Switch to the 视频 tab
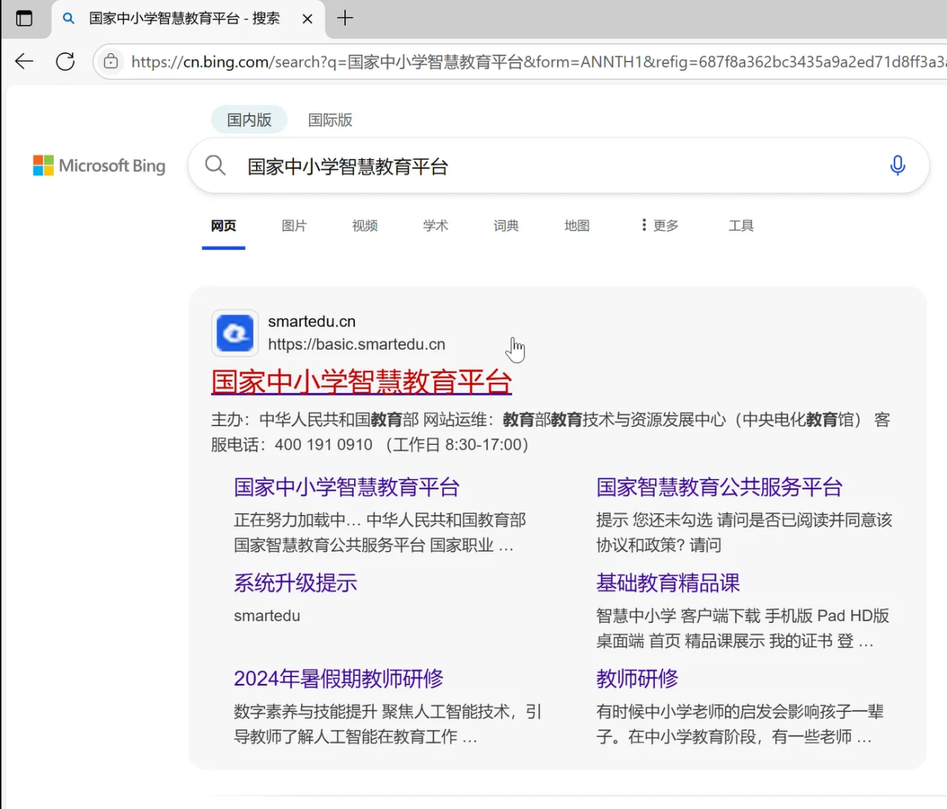Image resolution: width=947 pixels, height=809 pixels. coord(364,225)
